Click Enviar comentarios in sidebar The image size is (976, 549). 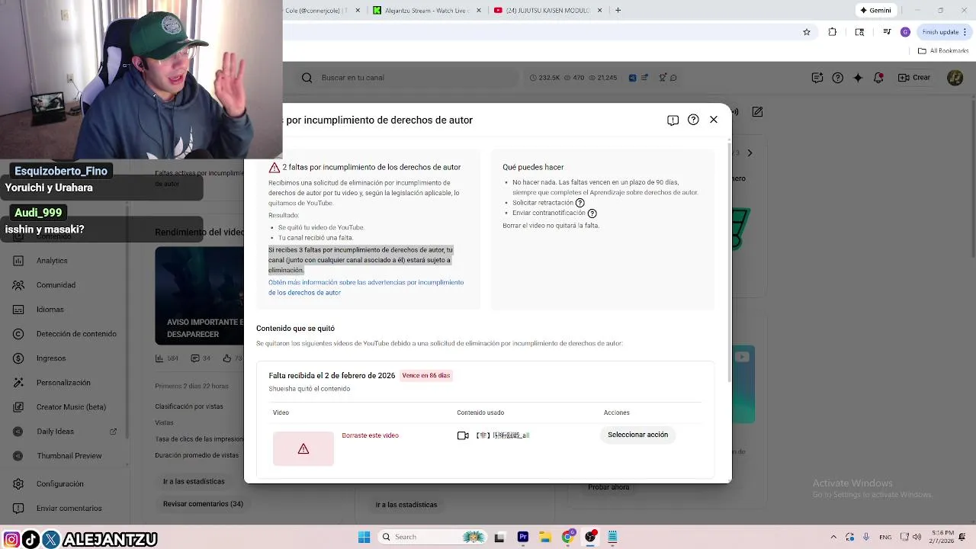click(x=69, y=509)
